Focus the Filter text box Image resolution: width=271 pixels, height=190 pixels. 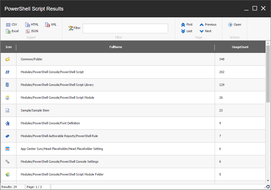pyautogui.click(x=125, y=28)
